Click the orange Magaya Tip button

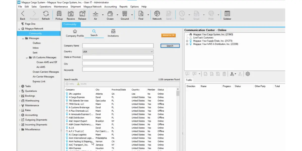click(x=169, y=35)
